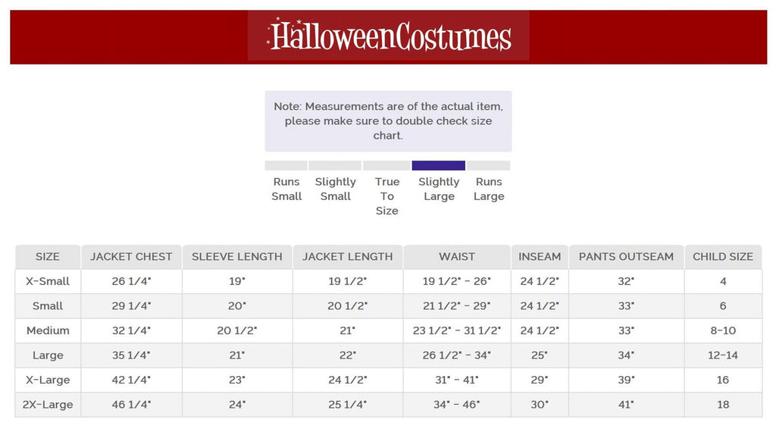Click the CHILD SIZE column header

tap(723, 257)
